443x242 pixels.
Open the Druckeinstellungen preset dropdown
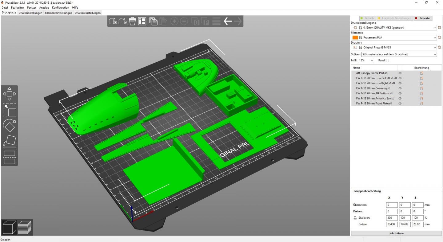pyautogui.click(x=394, y=28)
